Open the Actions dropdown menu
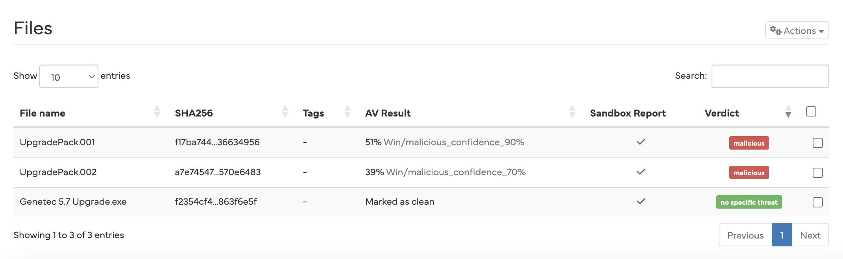This screenshot has width=843, height=259. (797, 30)
